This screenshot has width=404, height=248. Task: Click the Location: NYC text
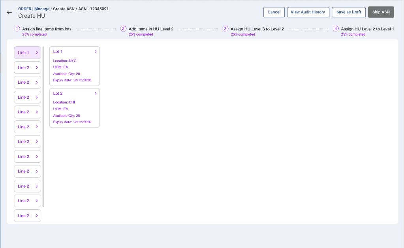[x=65, y=61]
